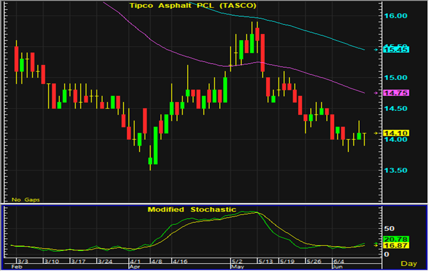
Task: Click the 13.50 price axis label
Action: tap(396, 170)
